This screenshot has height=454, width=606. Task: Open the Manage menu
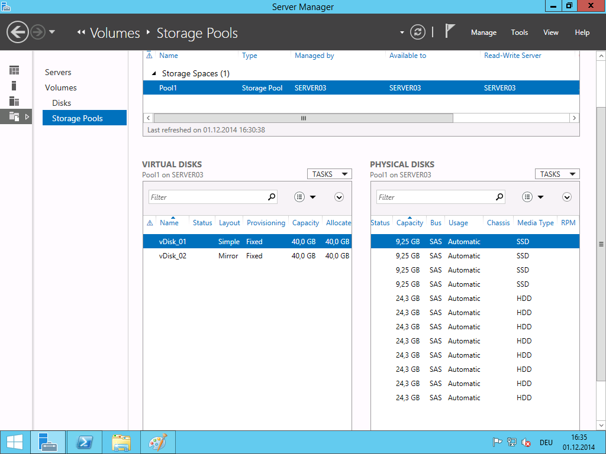(x=483, y=33)
